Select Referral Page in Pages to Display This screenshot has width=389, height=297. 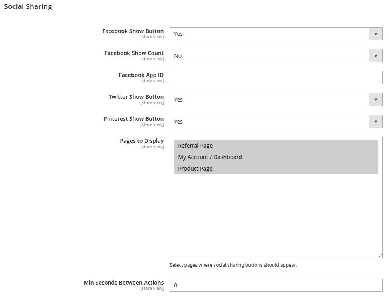(x=276, y=146)
